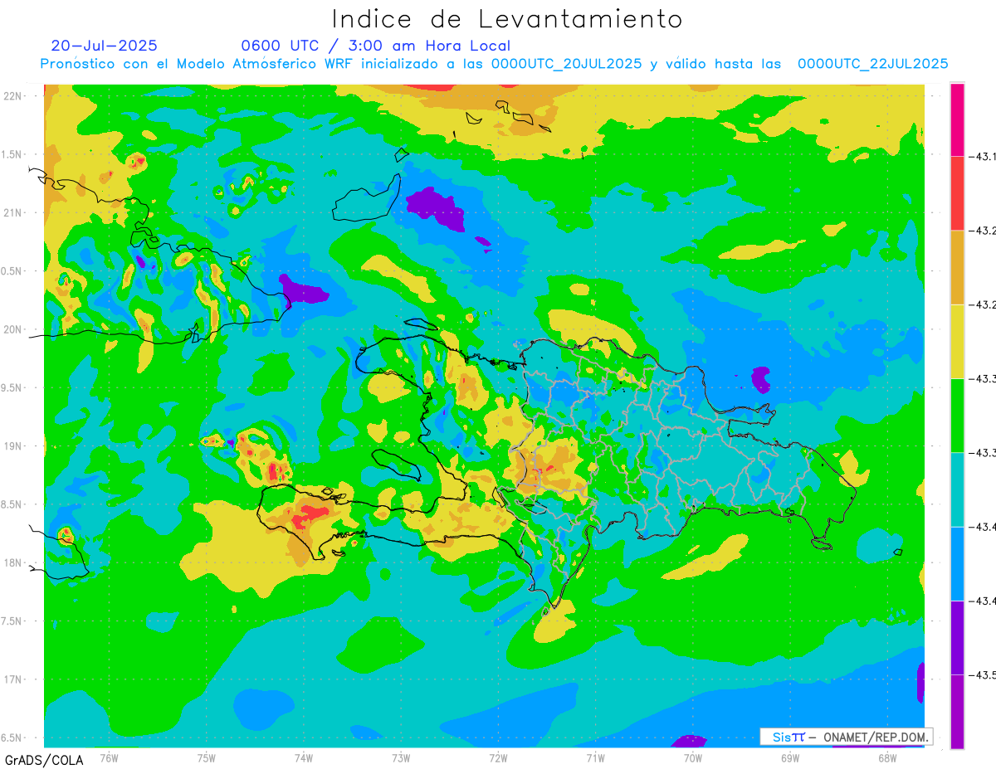Click the "76W" longitude label
The width and height of the screenshot is (996, 769).
[x=109, y=757]
